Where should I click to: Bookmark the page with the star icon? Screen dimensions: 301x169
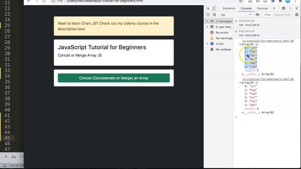click(x=241, y=1)
